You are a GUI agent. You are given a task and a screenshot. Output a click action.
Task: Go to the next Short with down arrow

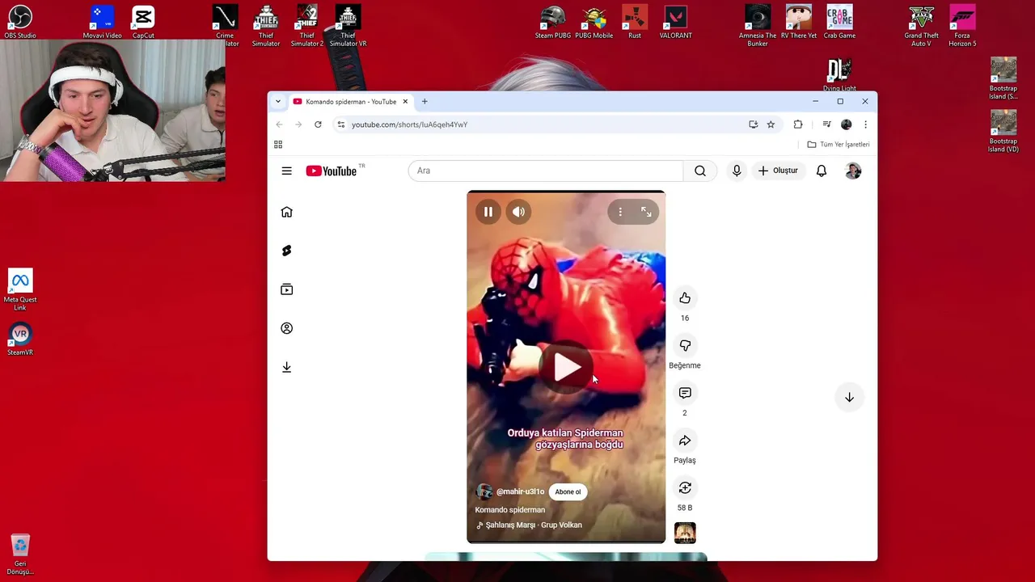click(x=849, y=397)
